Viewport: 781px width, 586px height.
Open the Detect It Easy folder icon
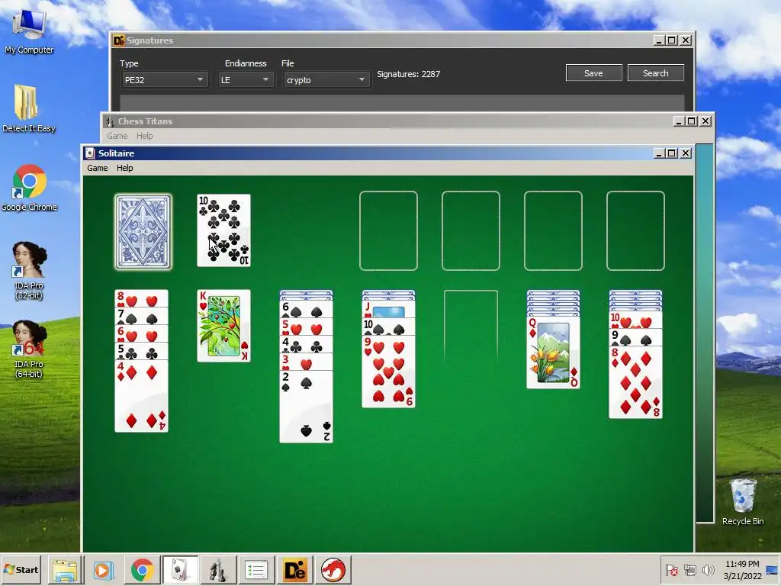(29, 108)
